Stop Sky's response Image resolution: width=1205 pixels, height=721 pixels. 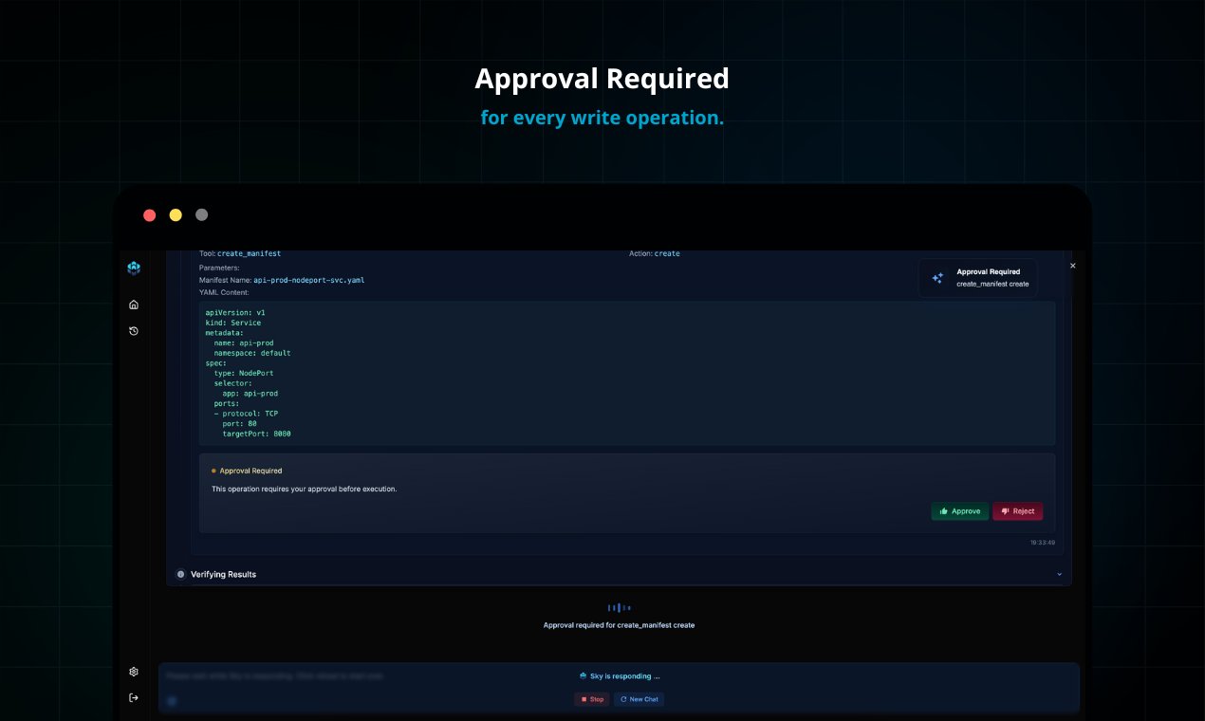[x=592, y=699]
